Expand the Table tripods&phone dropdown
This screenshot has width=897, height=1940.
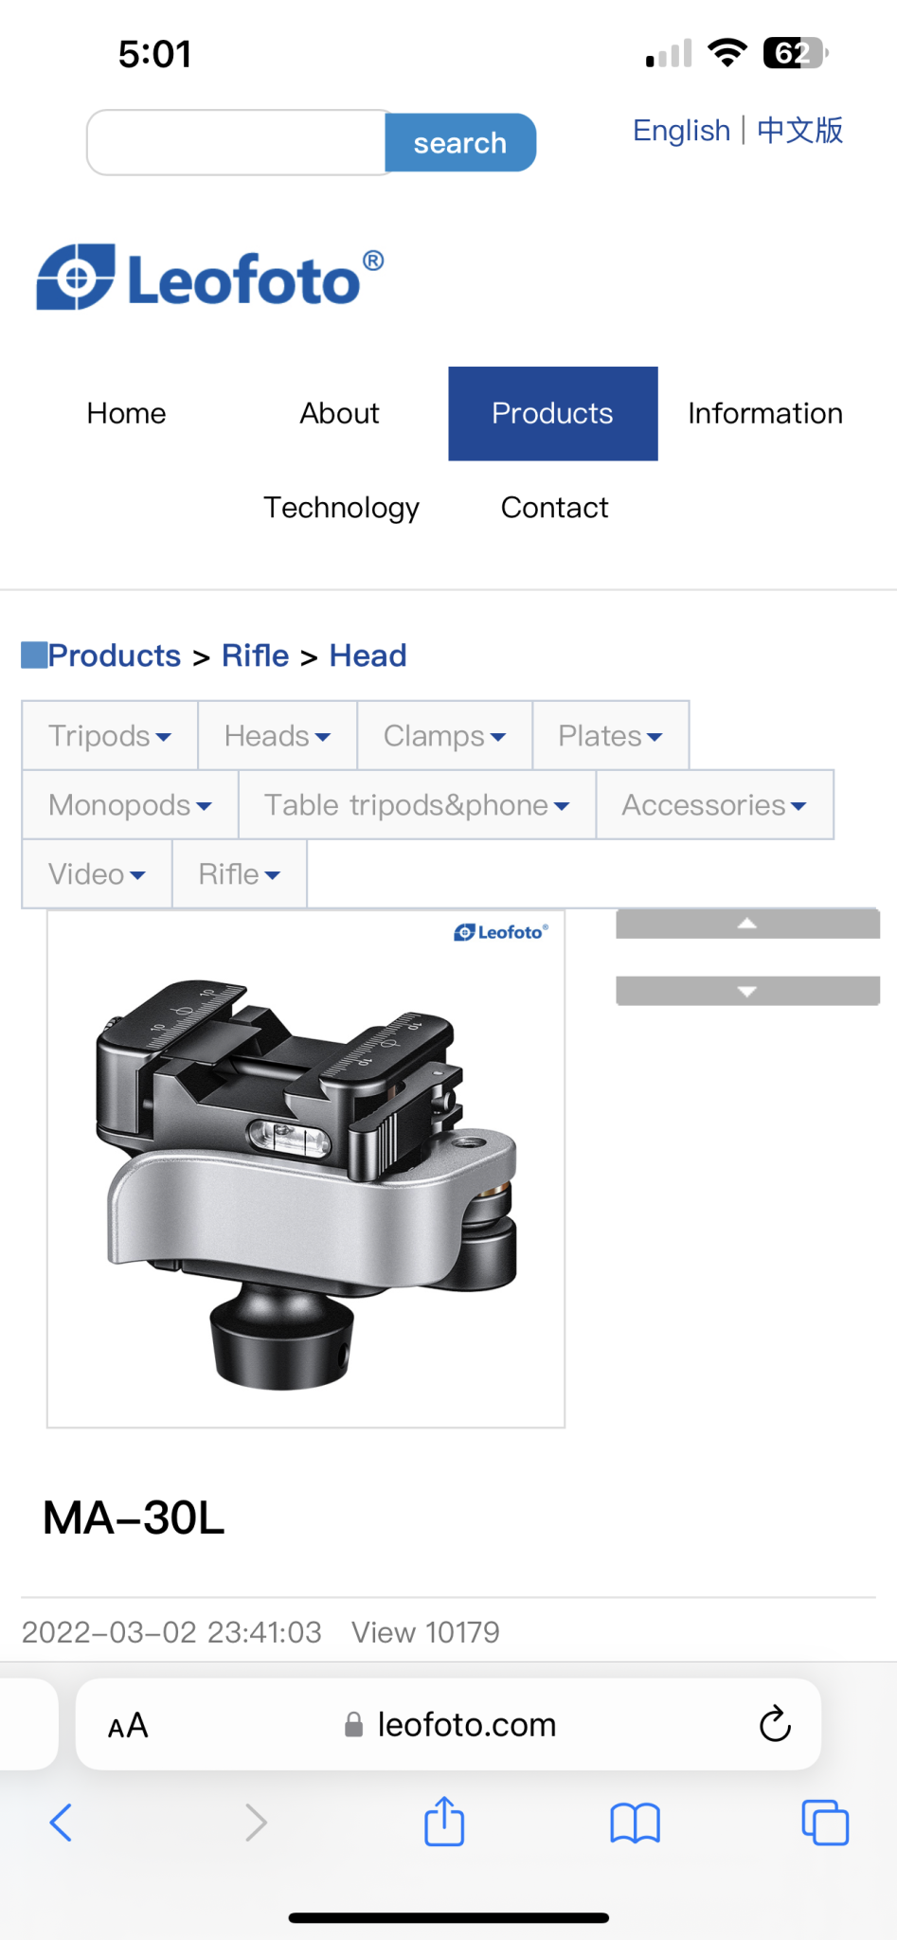point(417,805)
